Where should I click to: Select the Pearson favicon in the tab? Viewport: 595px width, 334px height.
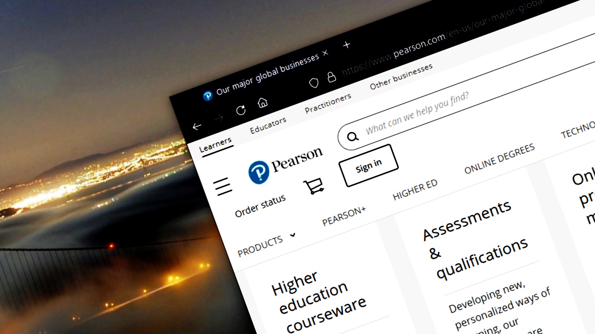click(208, 96)
